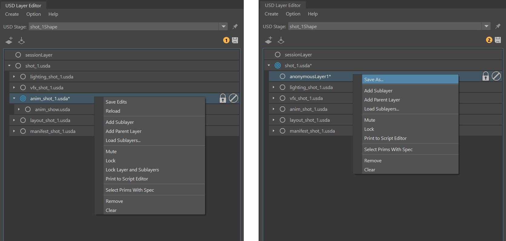Toggle lock icon on anonymousLayer1 row
Viewport: 506px width, 241px height.
click(x=485, y=76)
